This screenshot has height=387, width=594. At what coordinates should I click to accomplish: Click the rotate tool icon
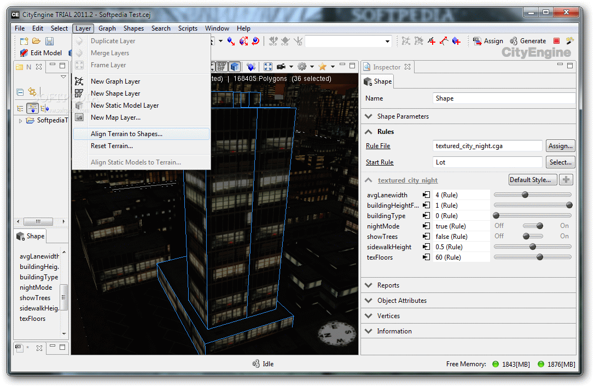coord(256,41)
